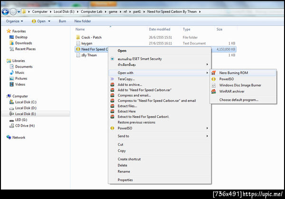Open Local Disk (D:)
The width and height of the screenshot is (285, 199).
point(26,108)
